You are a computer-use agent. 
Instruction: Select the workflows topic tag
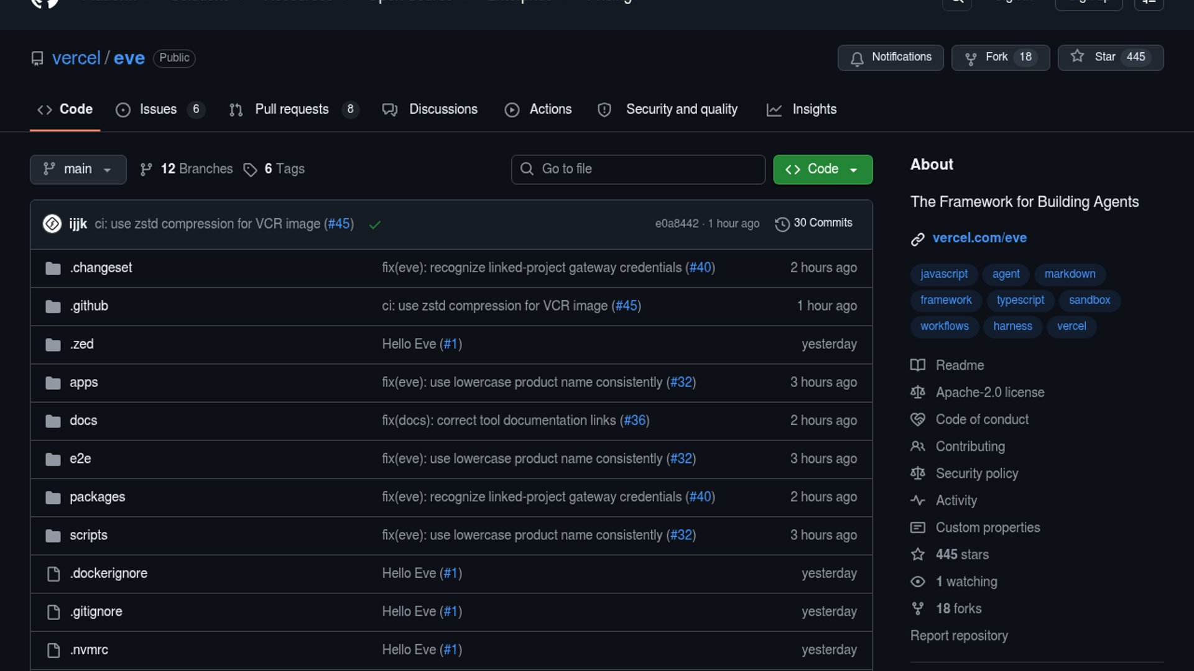point(945,326)
